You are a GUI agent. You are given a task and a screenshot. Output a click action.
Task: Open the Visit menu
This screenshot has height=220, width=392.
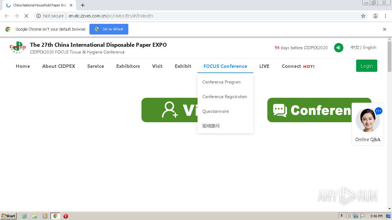pyautogui.click(x=157, y=66)
